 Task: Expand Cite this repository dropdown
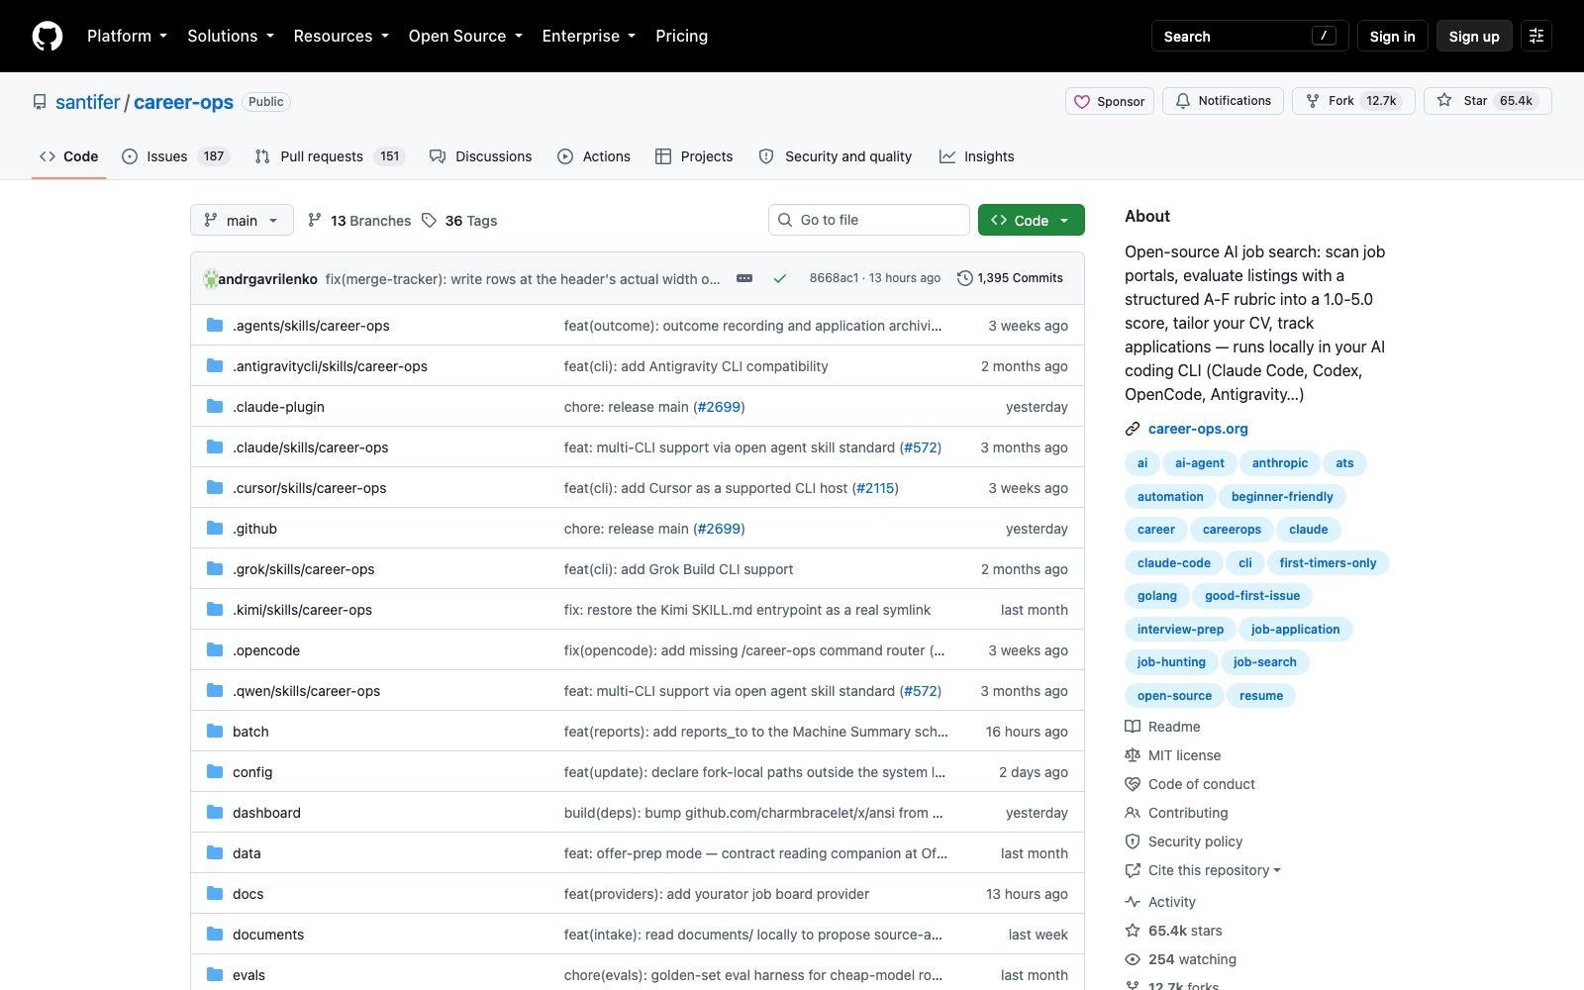(1203, 870)
